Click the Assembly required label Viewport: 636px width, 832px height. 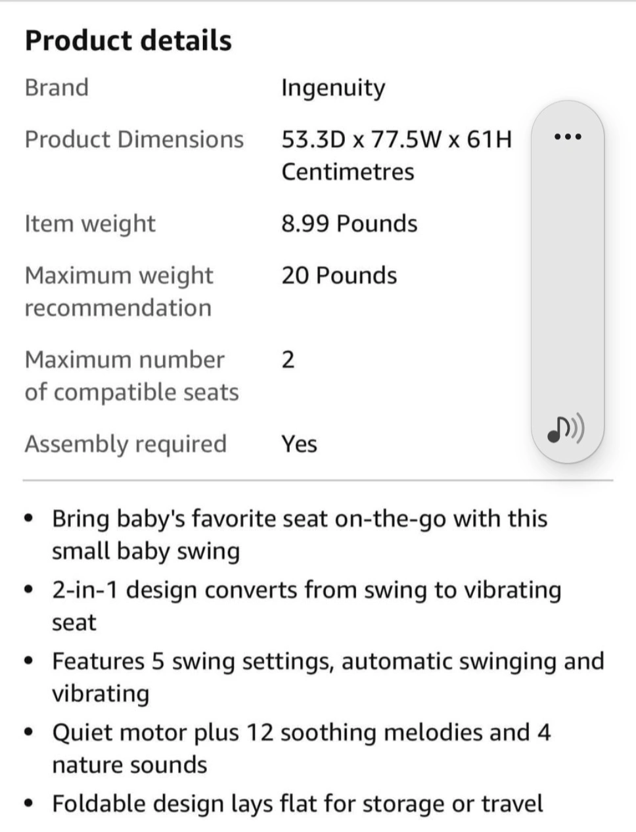click(125, 444)
